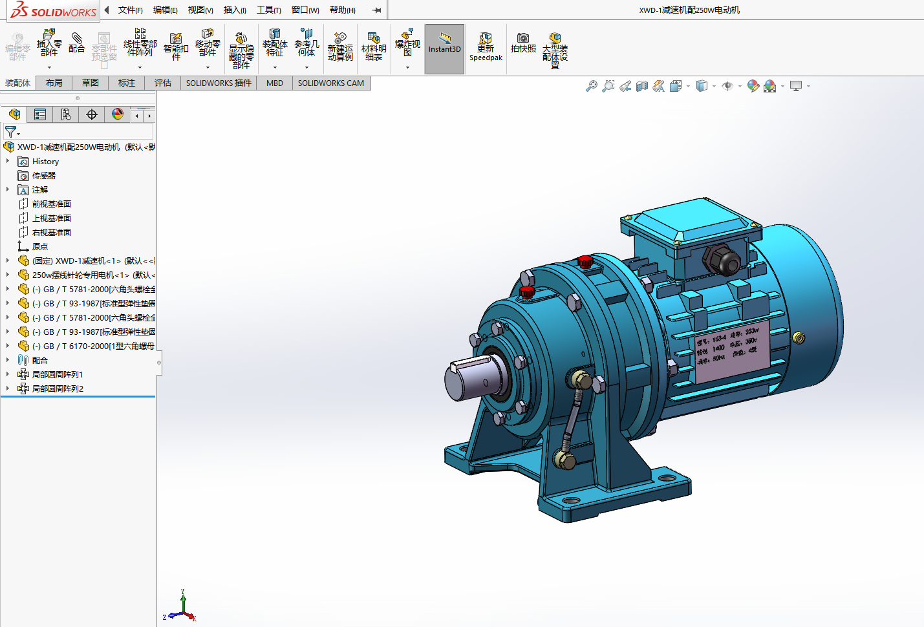Click the View Orientation cube icon
924x627 pixels.
676,86
